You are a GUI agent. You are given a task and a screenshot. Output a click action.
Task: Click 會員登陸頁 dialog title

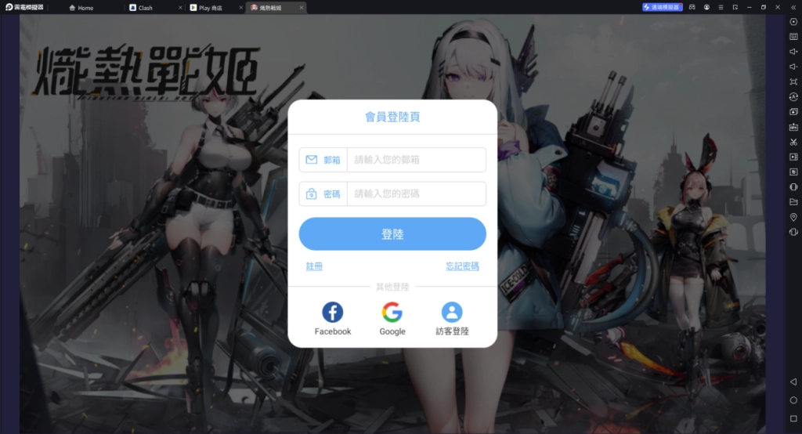[x=392, y=117]
